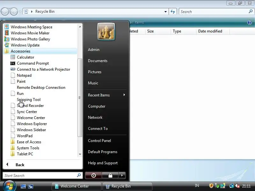Click the power sleep button

coord(93,175)
